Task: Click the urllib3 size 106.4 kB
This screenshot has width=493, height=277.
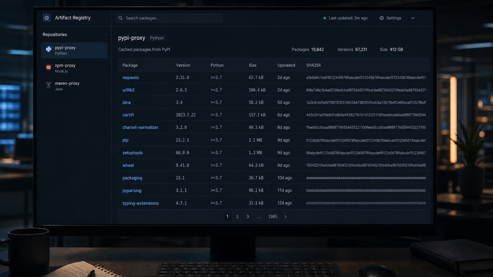Action: [x=257, y=90]
